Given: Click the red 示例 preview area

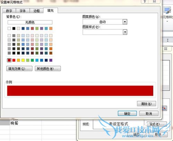Looking at the screenshot, I should point(80,91).
